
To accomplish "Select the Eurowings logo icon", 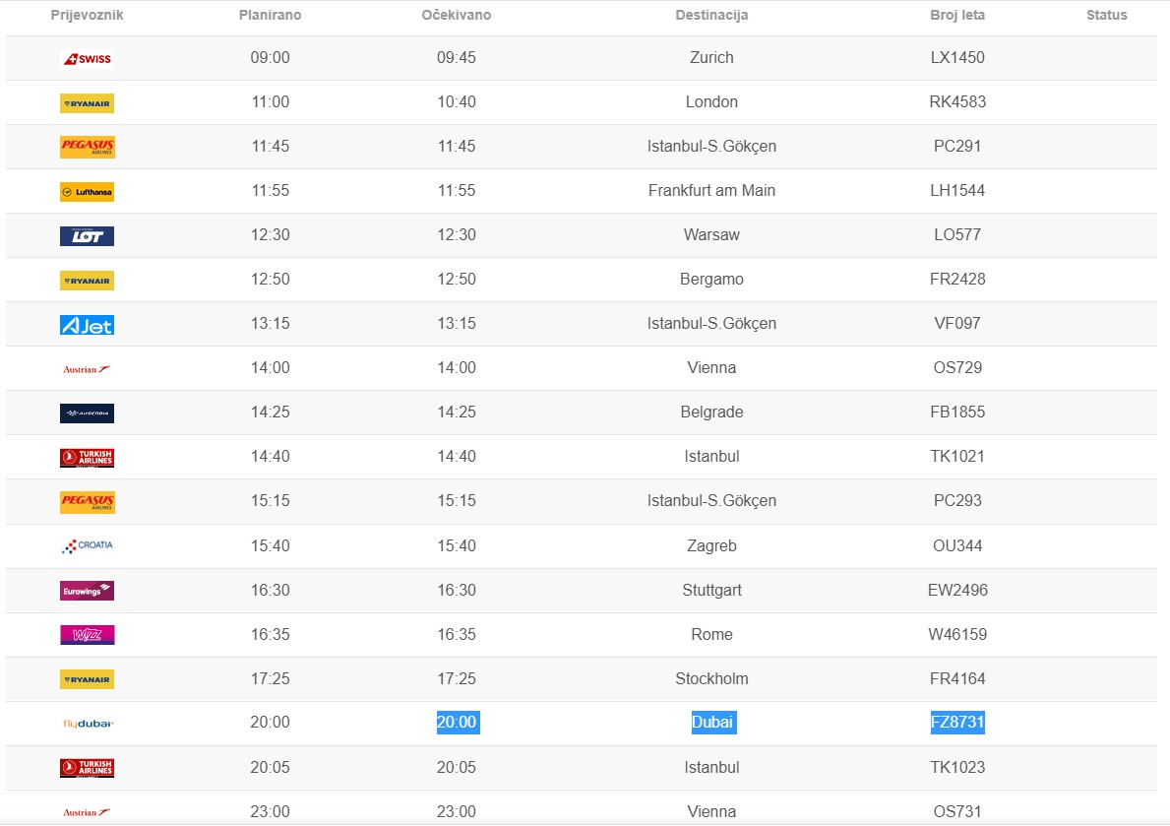I will (x=87, y=591).
